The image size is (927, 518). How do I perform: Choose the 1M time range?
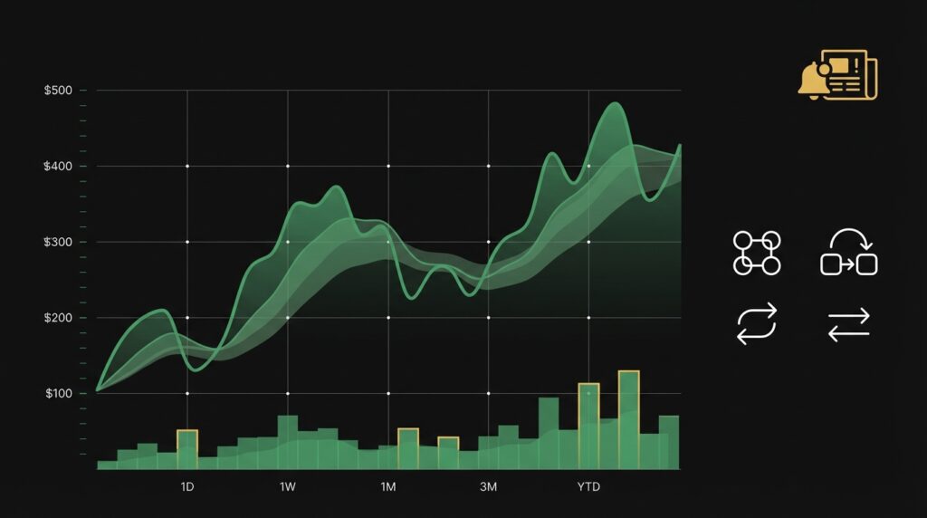(x=388, y=487)
